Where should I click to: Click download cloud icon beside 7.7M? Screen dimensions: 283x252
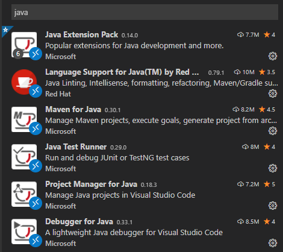[x=240, y=35]
